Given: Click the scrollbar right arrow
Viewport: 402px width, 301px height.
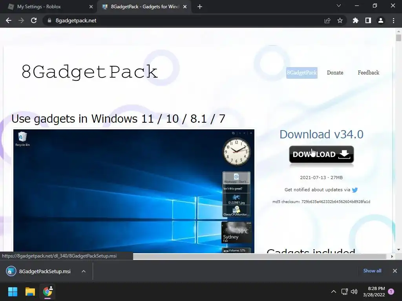Looking at the screenshot, I should pyautogui.click(x=392, y=256).
